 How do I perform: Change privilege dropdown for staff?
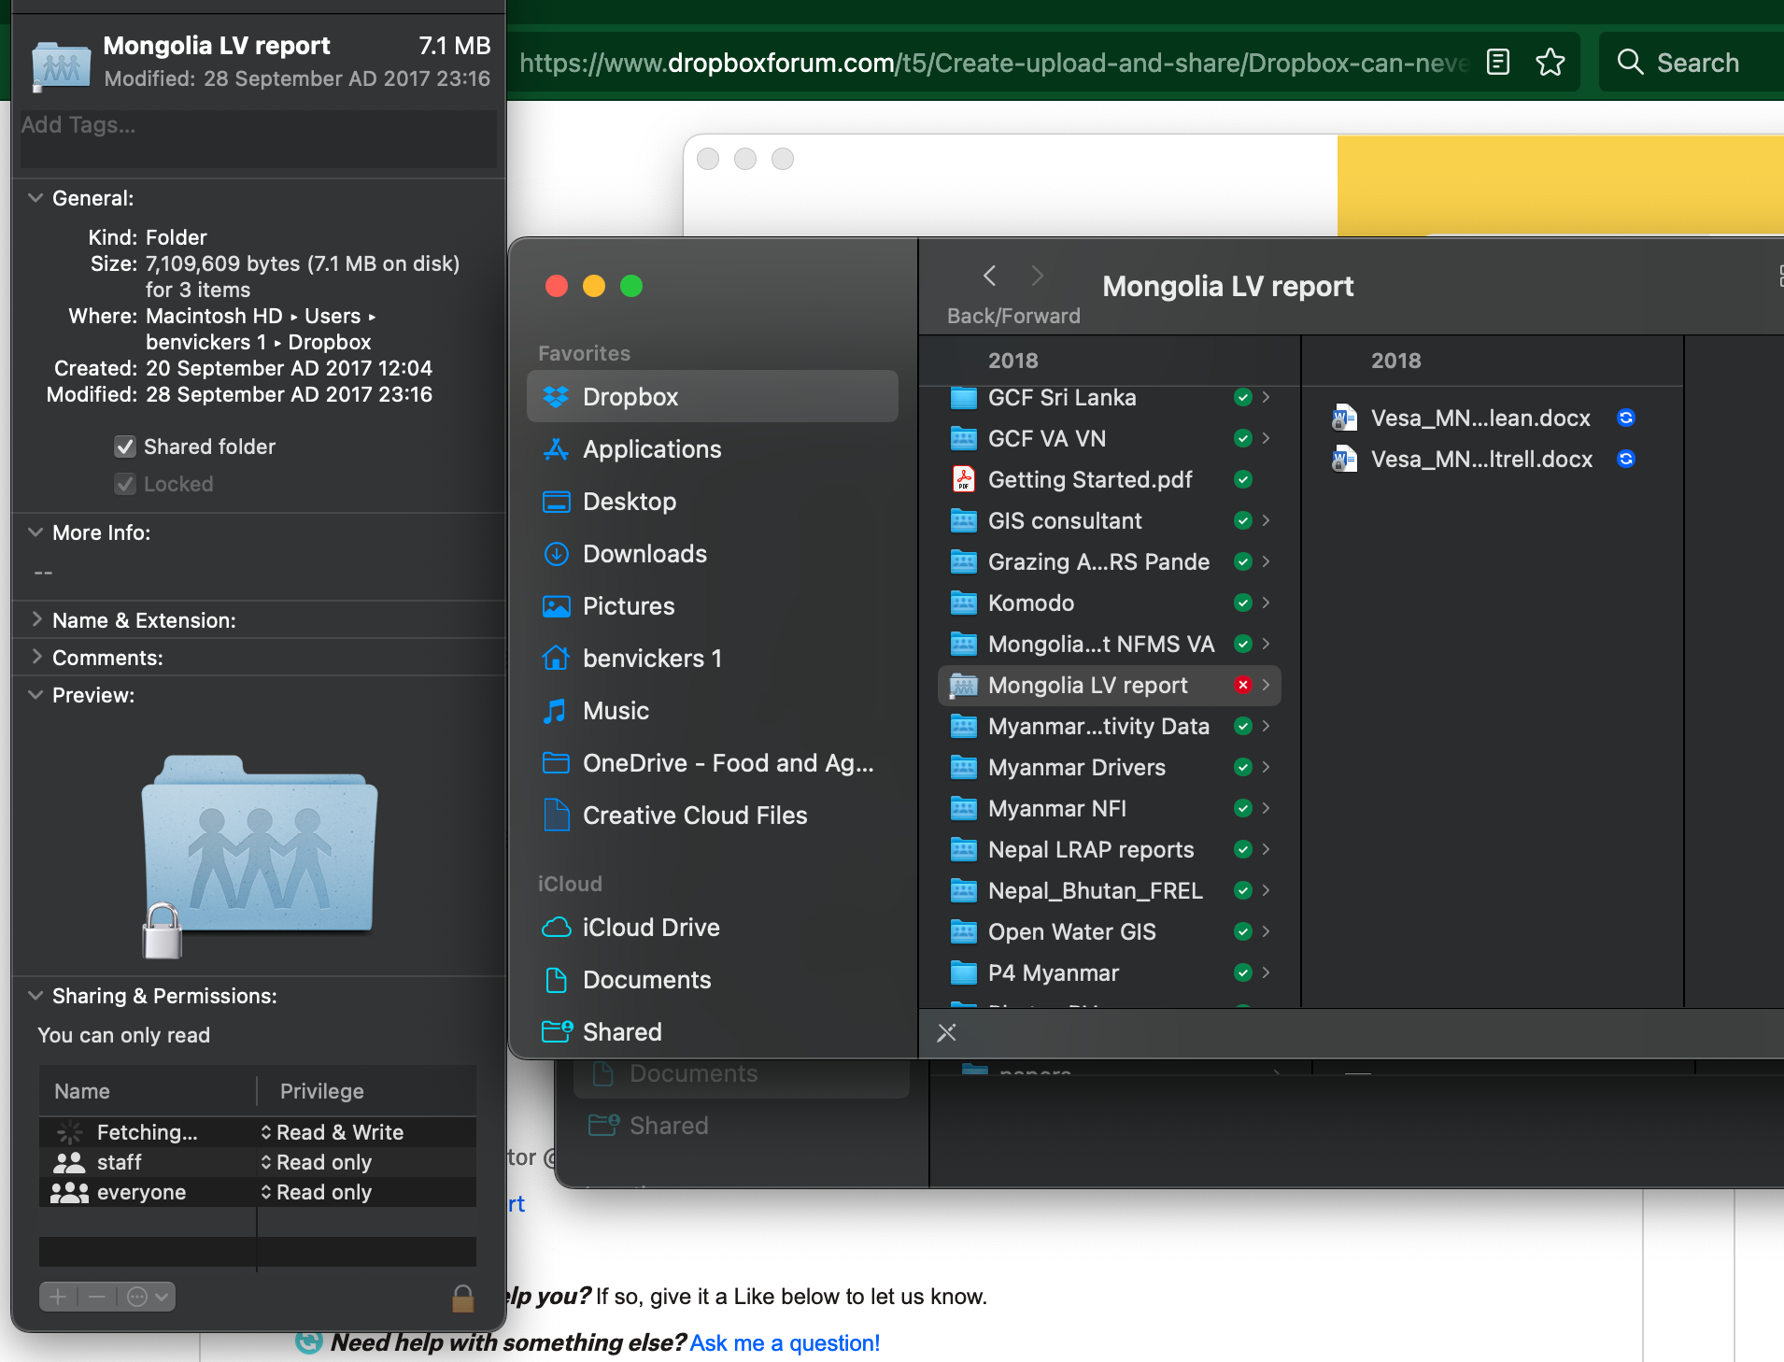coord(317,1162)
